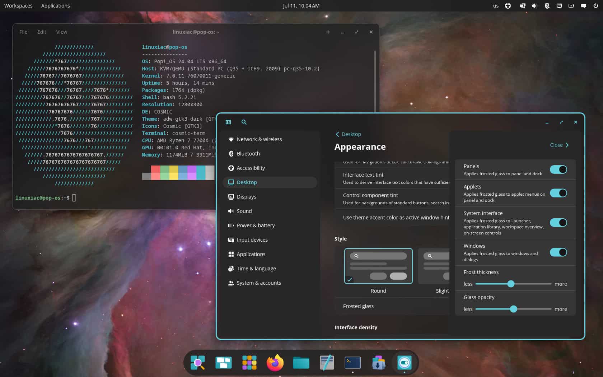Open Input devices settings page

tap(270, 240)
